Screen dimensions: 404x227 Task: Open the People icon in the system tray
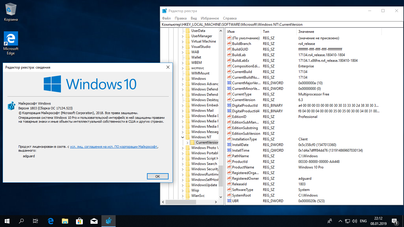(x=330, y=221)
